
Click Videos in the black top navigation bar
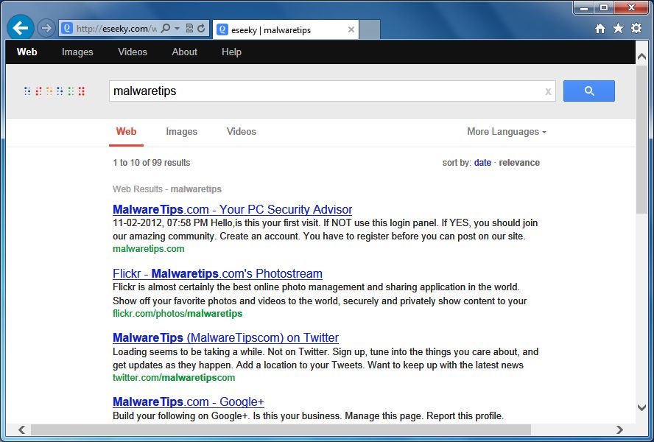tap(133, 52)
